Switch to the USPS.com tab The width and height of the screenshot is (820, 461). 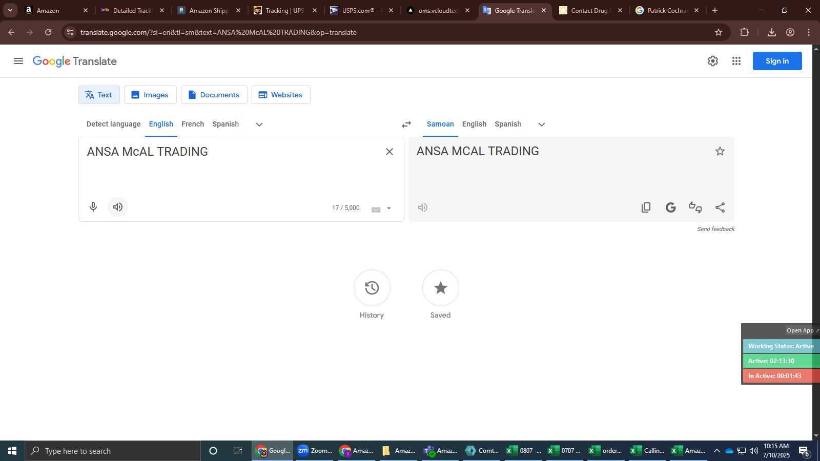pos(361,10)
